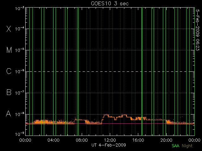Click the Night legend label

tap(187, 146)
